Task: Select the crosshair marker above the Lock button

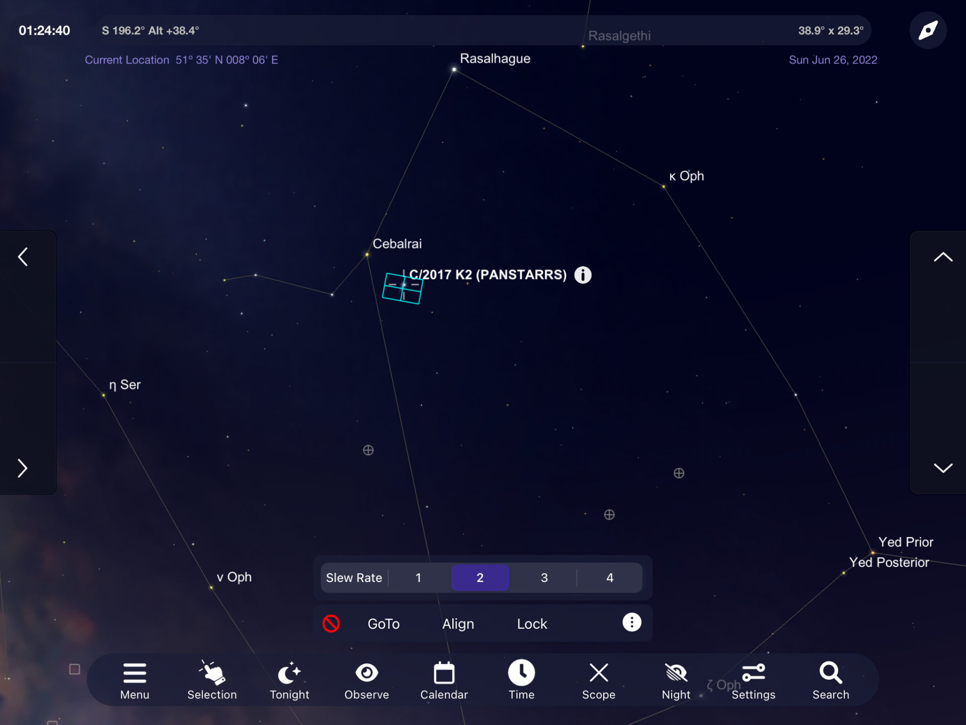Action: coord(609,515)
